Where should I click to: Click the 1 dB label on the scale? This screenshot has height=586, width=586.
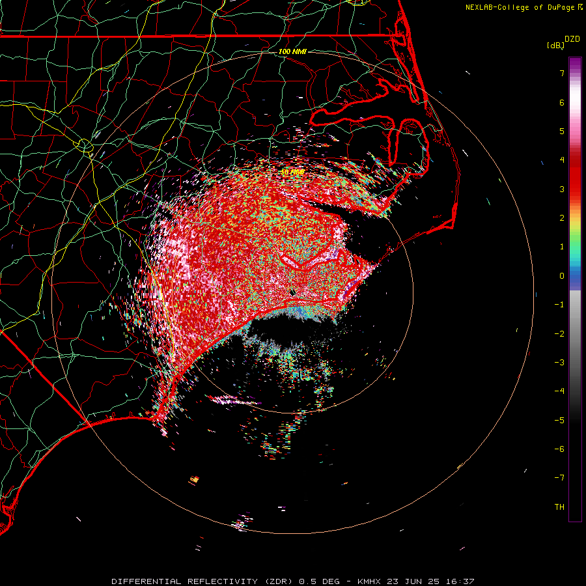pos(562,247)
